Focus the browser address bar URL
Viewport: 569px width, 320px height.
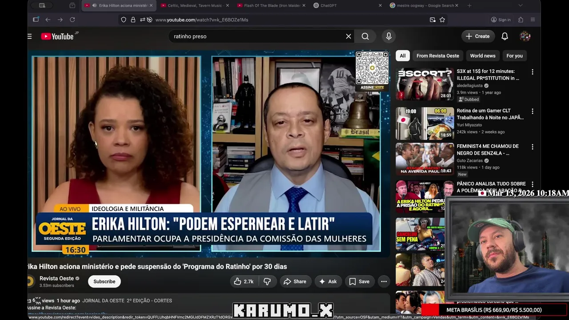tap(202, 20)
